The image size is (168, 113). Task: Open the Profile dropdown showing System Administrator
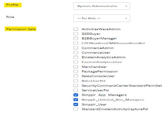102,6
